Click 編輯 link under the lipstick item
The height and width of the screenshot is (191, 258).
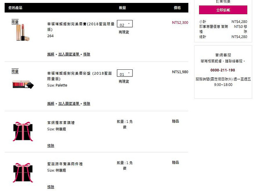point(51,54)
